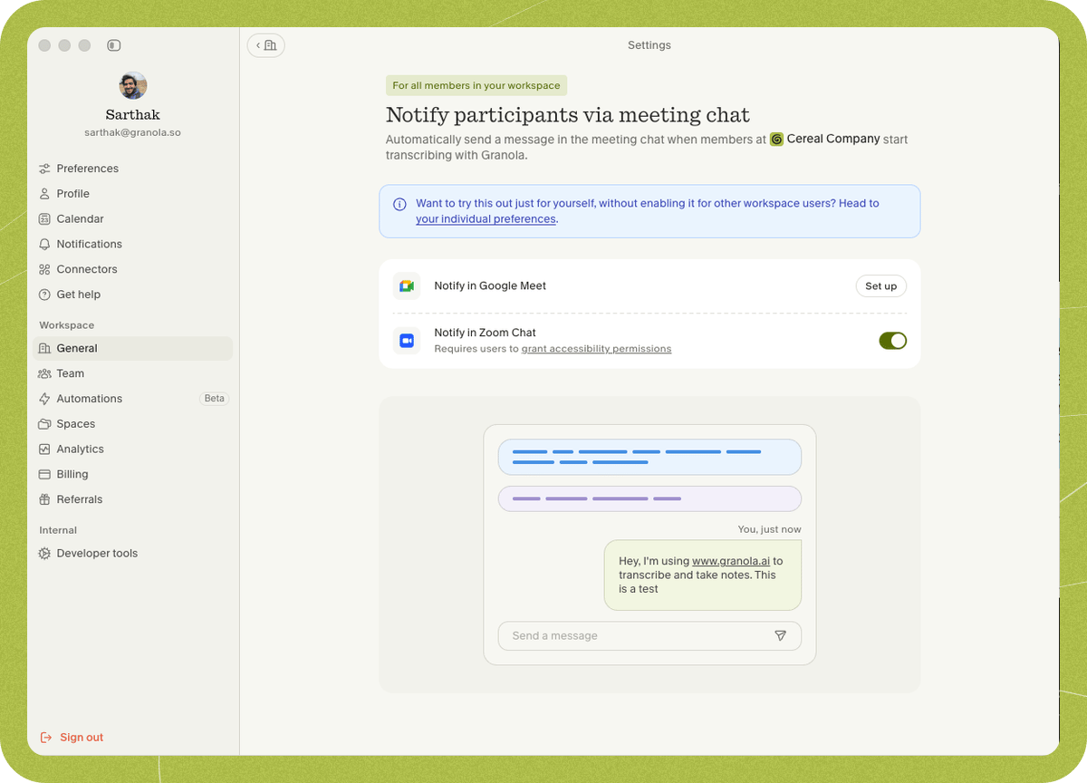Click the Automations lightning bolt icon
The image size is (1087, 783).
coord(44,399)
